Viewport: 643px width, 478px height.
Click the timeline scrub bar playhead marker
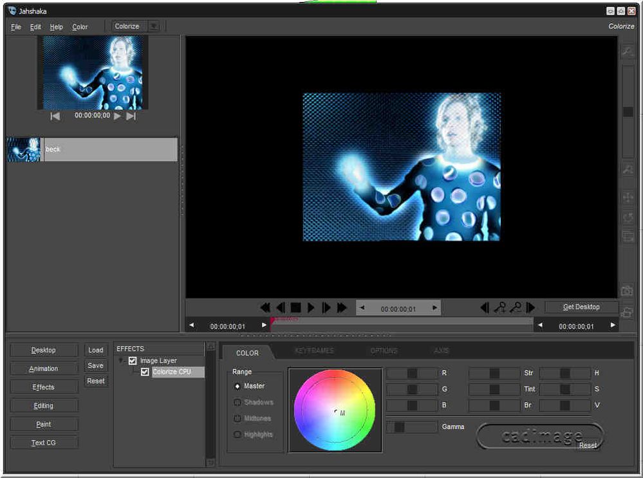coord(273,320)
